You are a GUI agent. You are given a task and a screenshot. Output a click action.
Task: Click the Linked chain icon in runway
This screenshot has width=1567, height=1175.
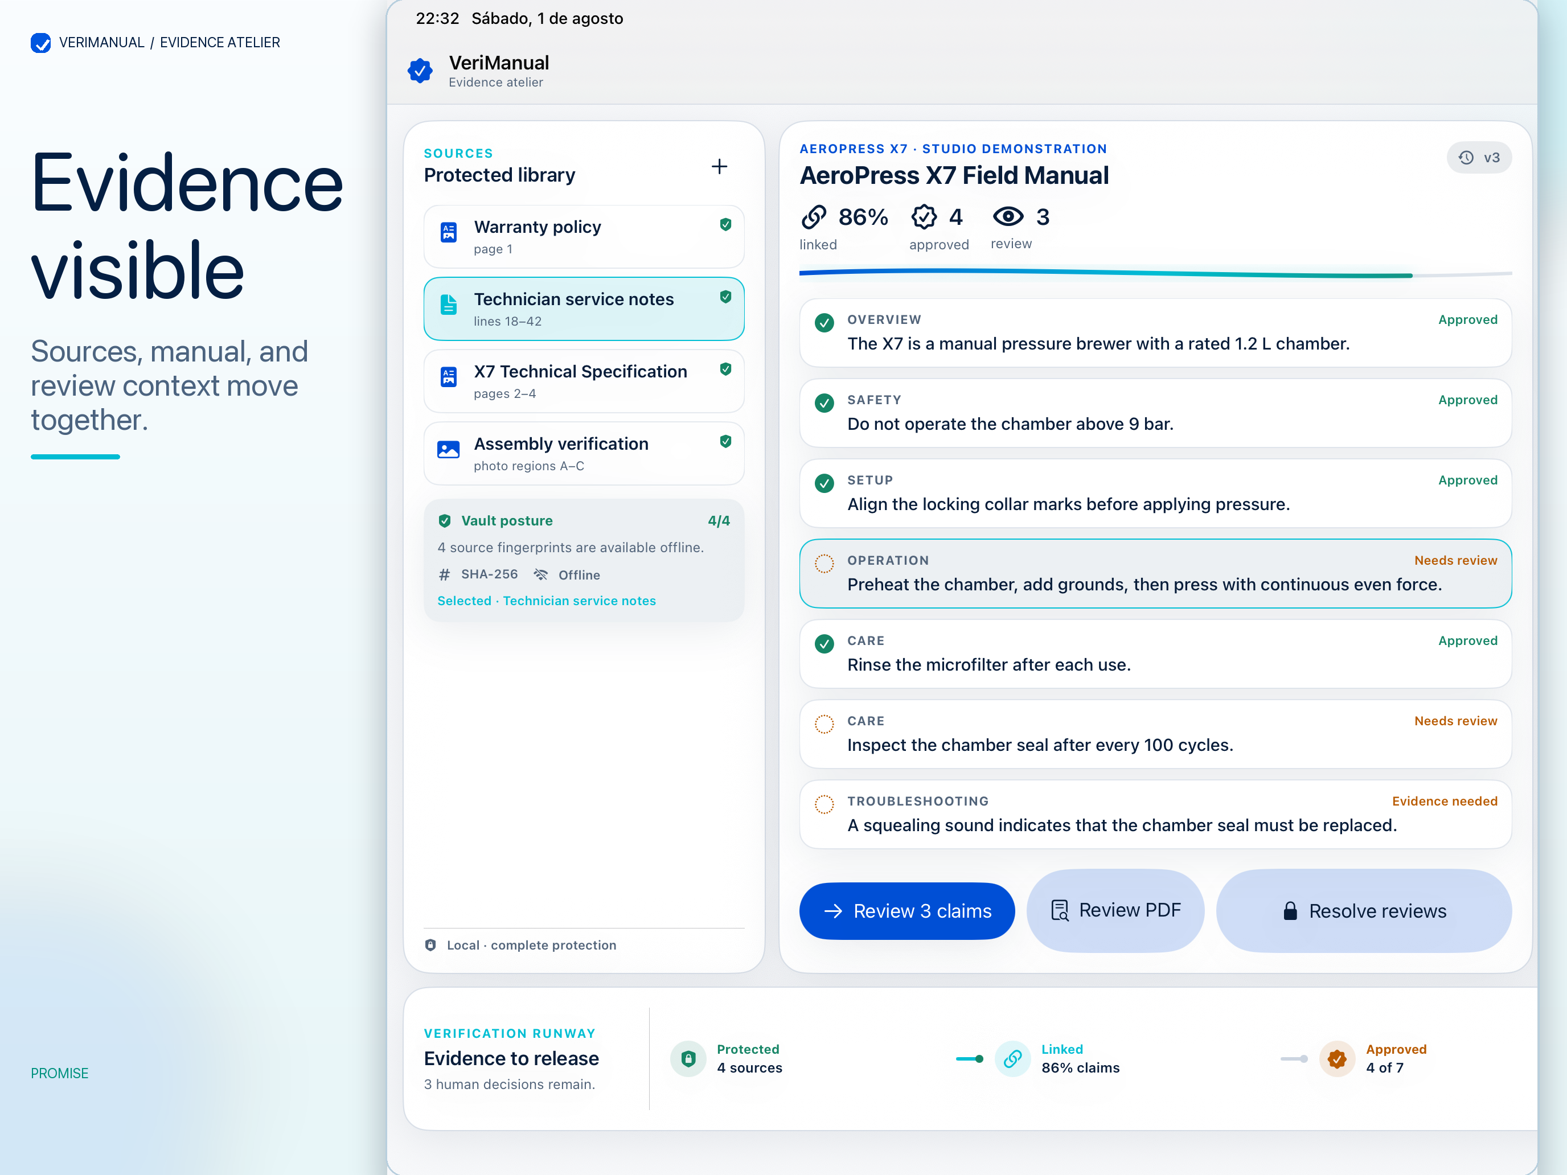pos(1012,1059)
